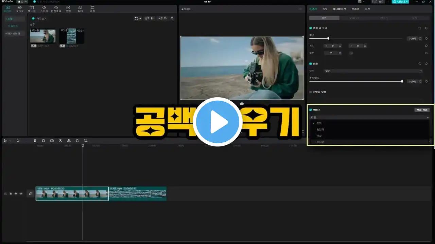Click the Export (내보내기) button
Viewport: 435px width, 244px height.
[x=400, y=2]
